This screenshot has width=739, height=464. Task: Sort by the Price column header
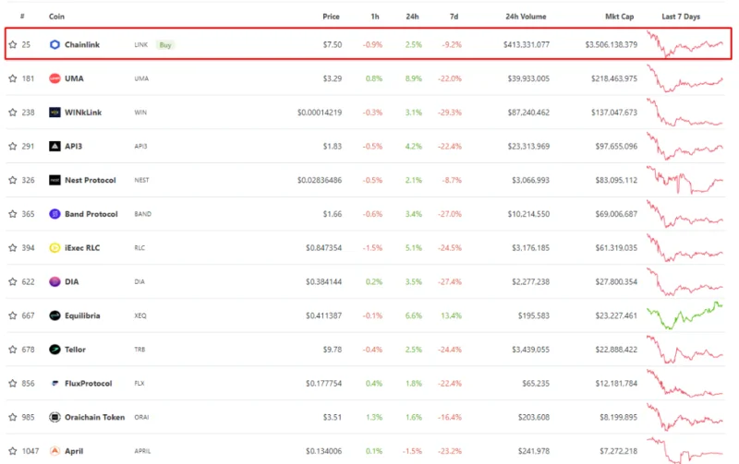coord(331,17)
